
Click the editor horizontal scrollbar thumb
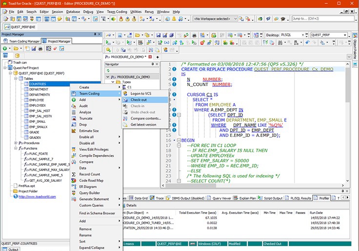pyautogui.click(x=191, y=185)
